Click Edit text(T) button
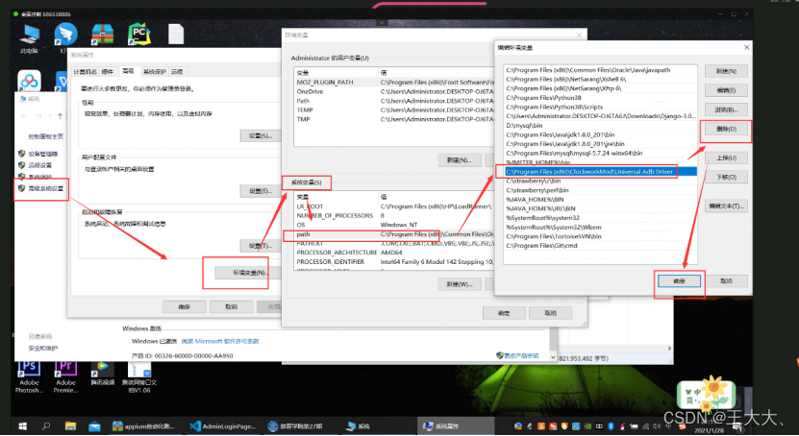The height and width of the screenshot is (436, 799). (x=726, y=206)
